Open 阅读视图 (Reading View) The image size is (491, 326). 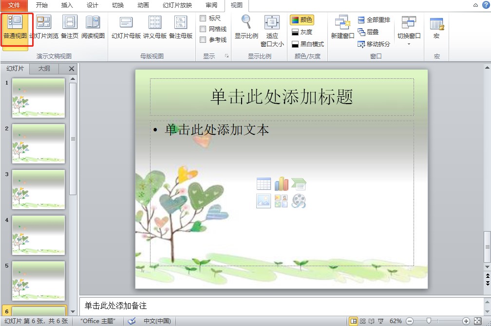coord(93,27)
